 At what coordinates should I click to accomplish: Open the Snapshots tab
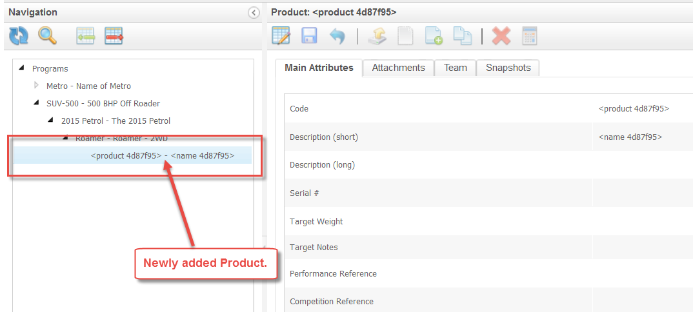(x=508, y=68)
